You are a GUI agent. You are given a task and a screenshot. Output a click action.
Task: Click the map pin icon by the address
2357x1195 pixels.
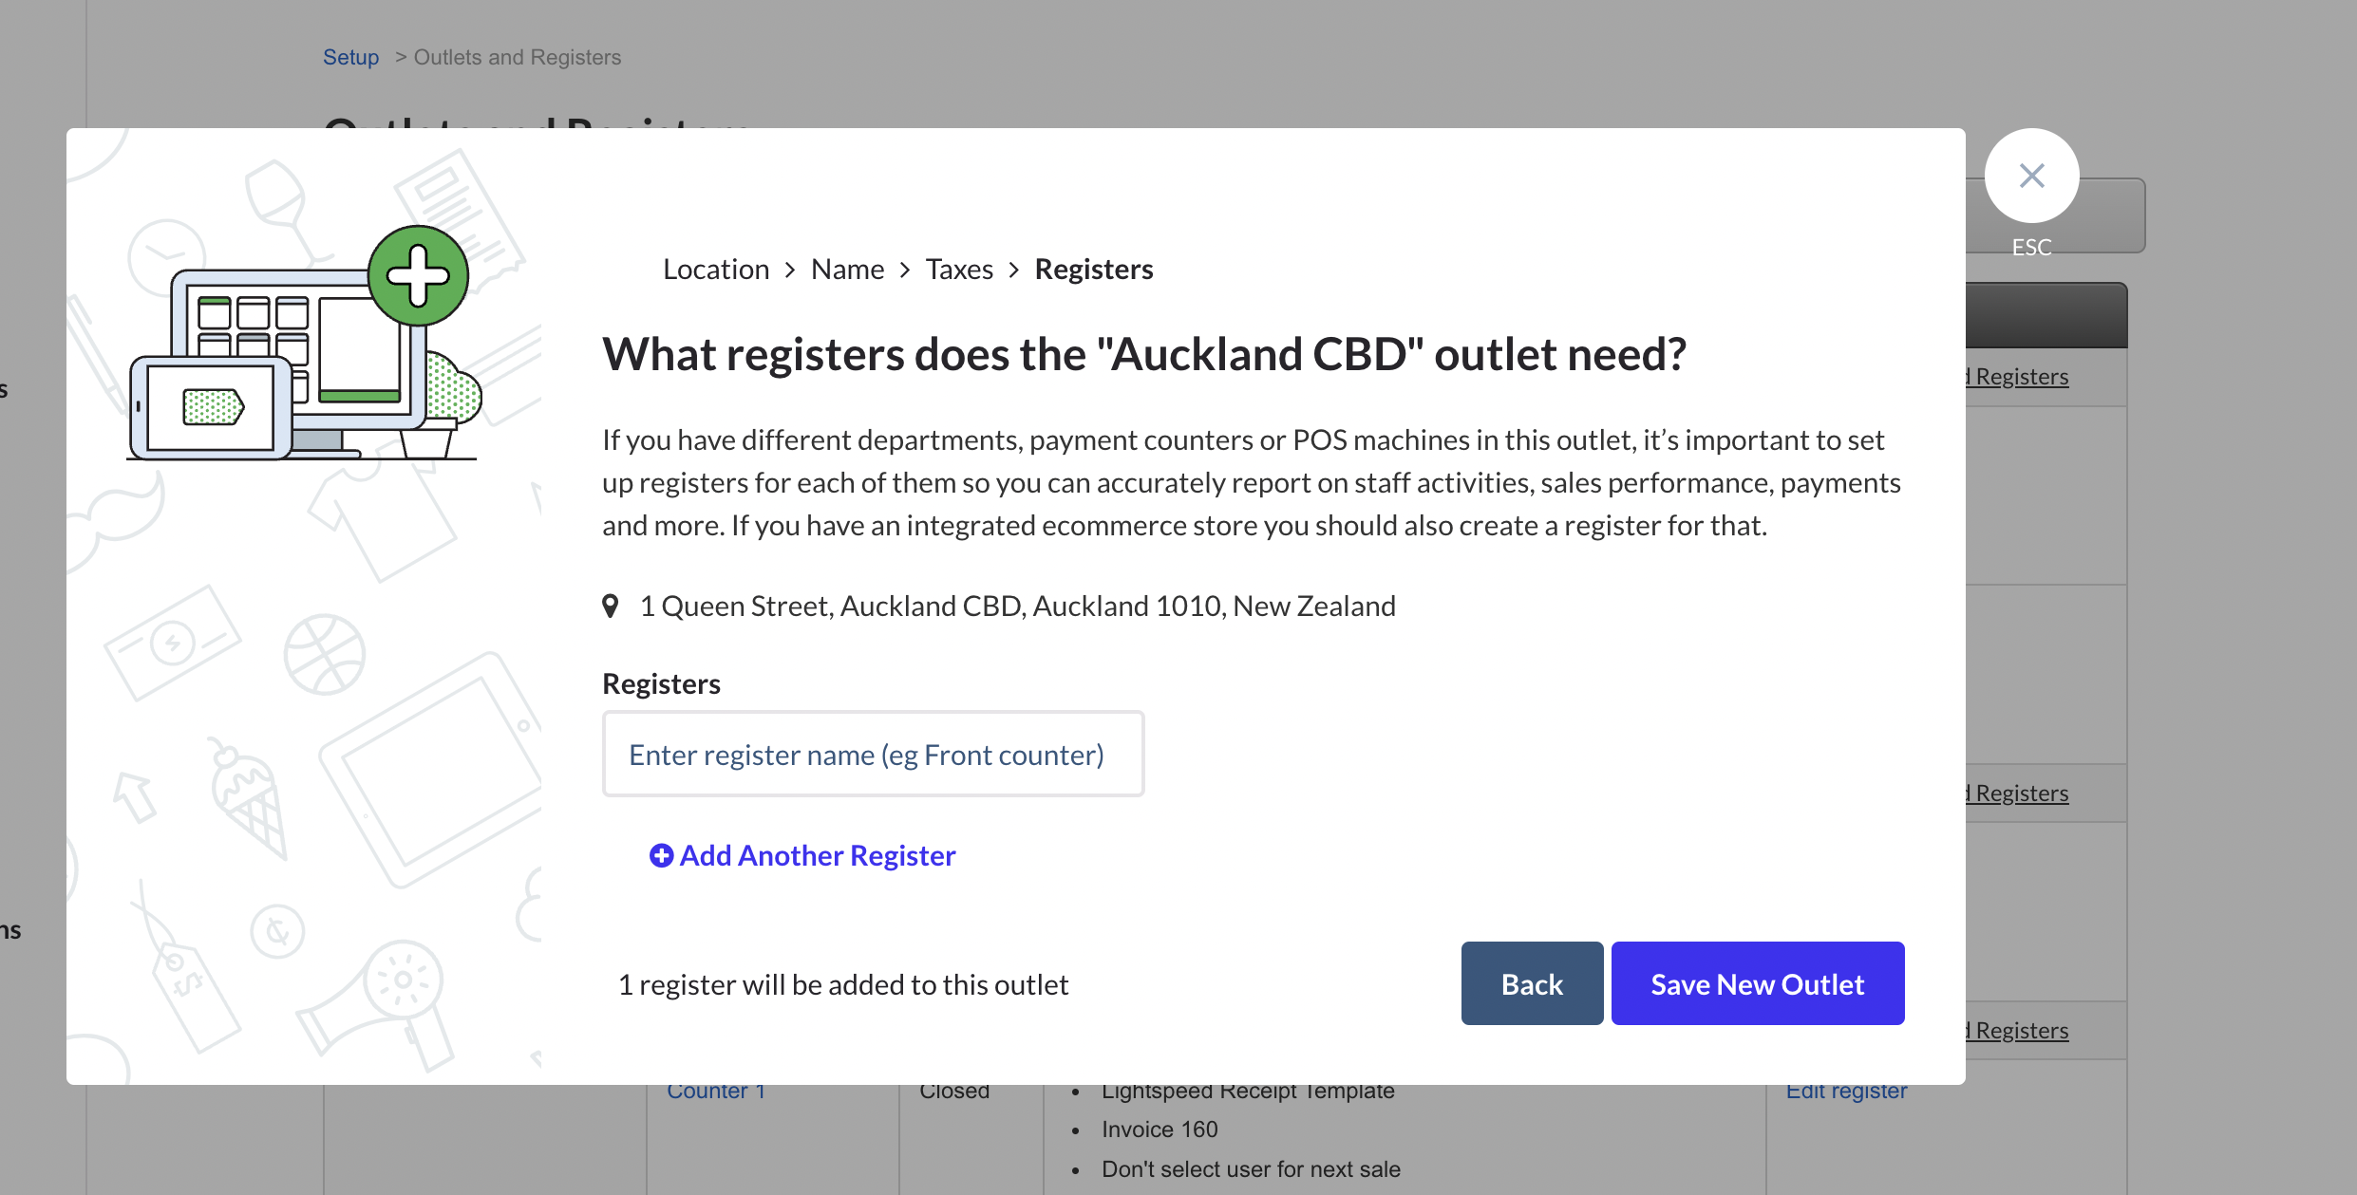tap(611, 606)
